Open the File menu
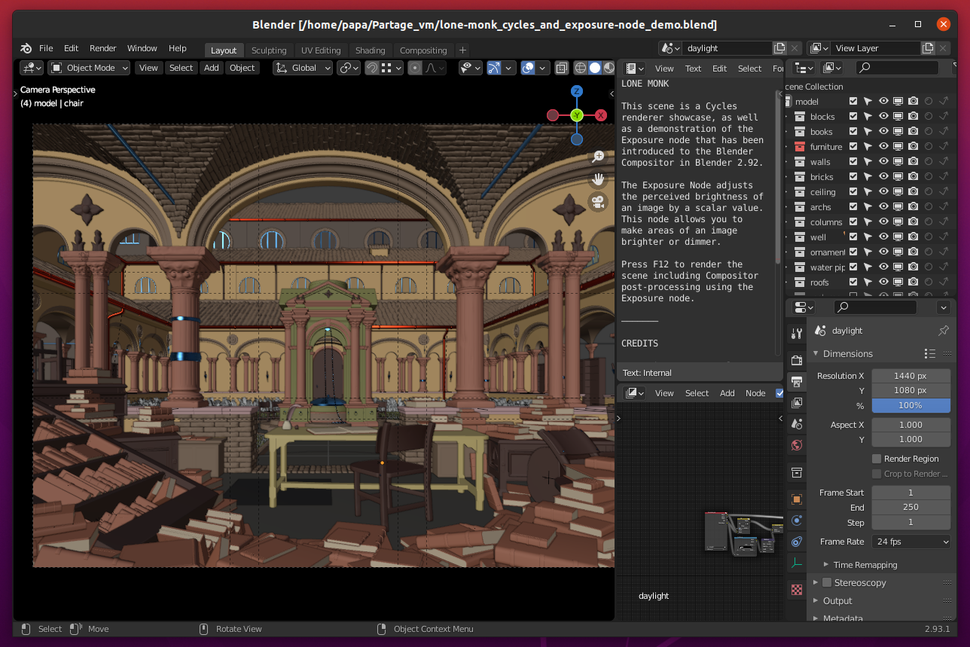The height and width of the screenshot is (647, 970). coord(46,48)
